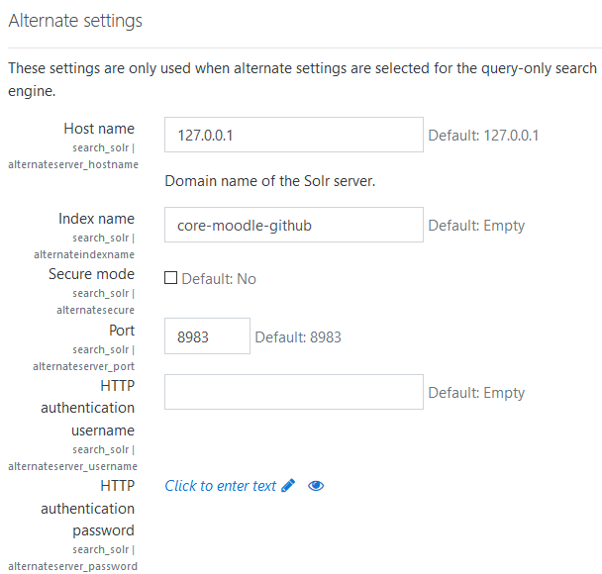Click into the Port field showing 8983
Screen dimensions: 602x574
tap(207, 336)
